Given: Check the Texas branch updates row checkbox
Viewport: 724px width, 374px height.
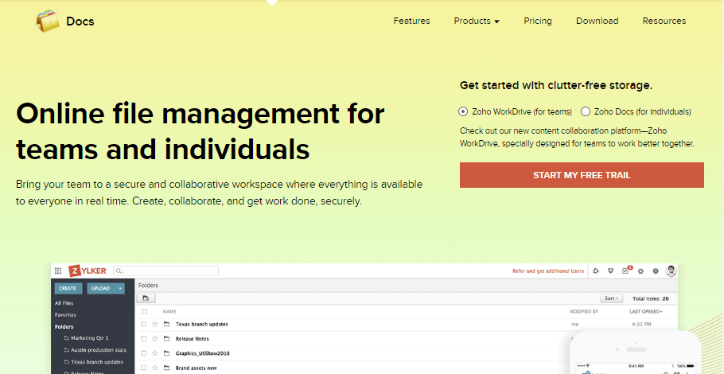Looking at the screenshot, I should tap(144, 324).
